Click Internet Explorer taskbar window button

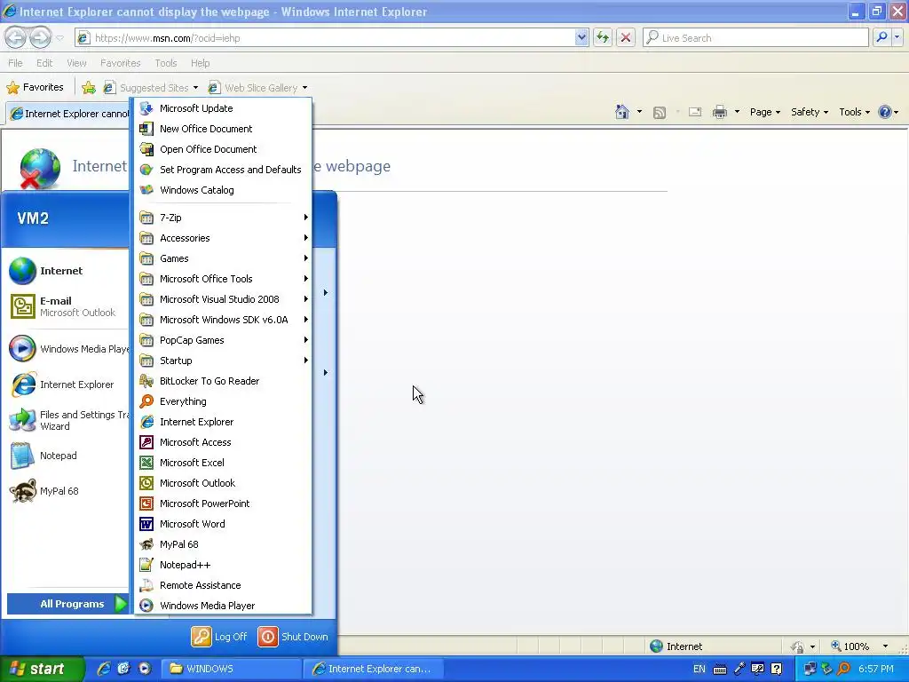(374, 669)
